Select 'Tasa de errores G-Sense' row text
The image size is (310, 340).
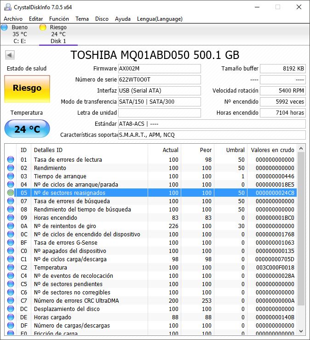coord(66,243)
